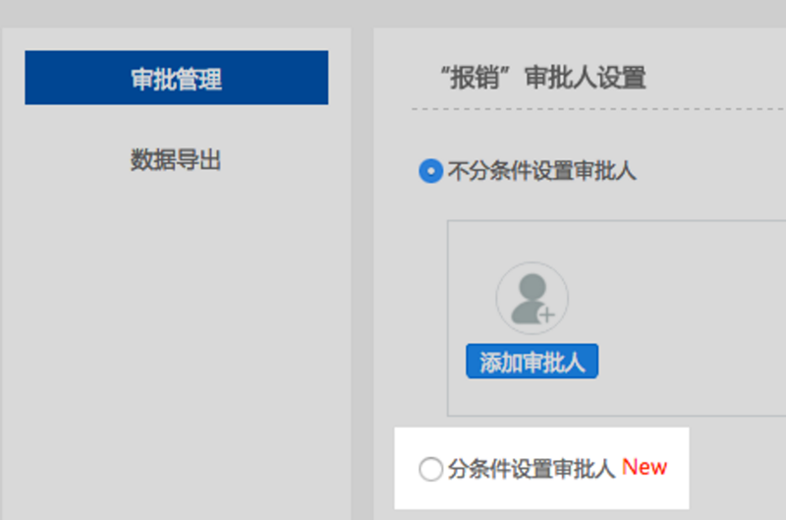Screen dimensions: 786x520
Task: Select 不分条件设置审批人 radio button
Action: [430, 171]
